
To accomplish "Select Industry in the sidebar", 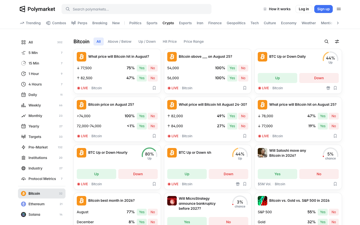I will [x=42, y=168].
